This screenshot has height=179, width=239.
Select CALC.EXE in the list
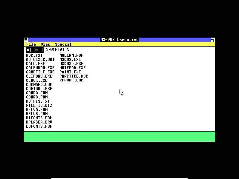36,64
